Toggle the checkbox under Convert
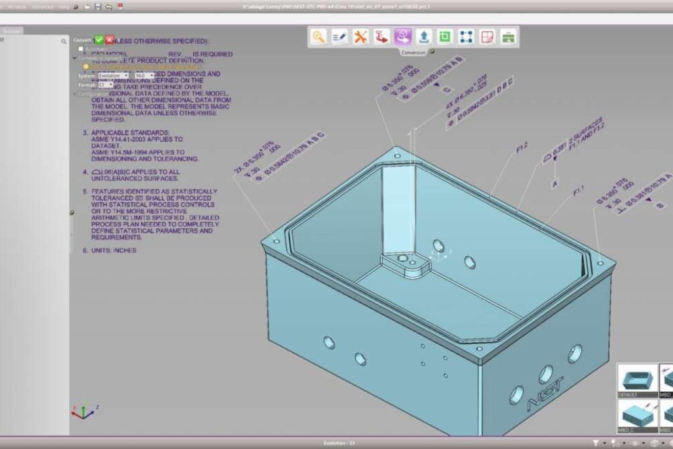673x449 pixels. [81, 49]
